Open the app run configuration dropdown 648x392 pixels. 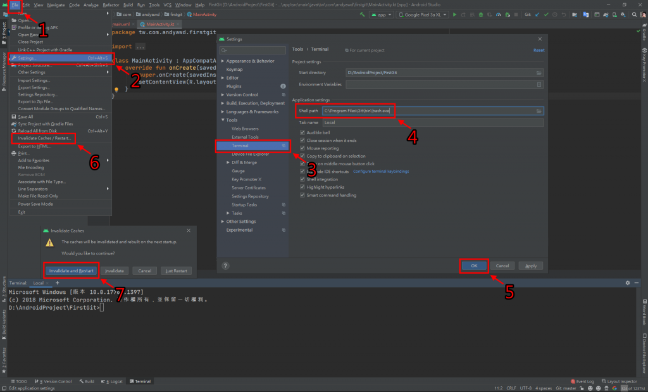pyautogui.click(x=381, y=15)
